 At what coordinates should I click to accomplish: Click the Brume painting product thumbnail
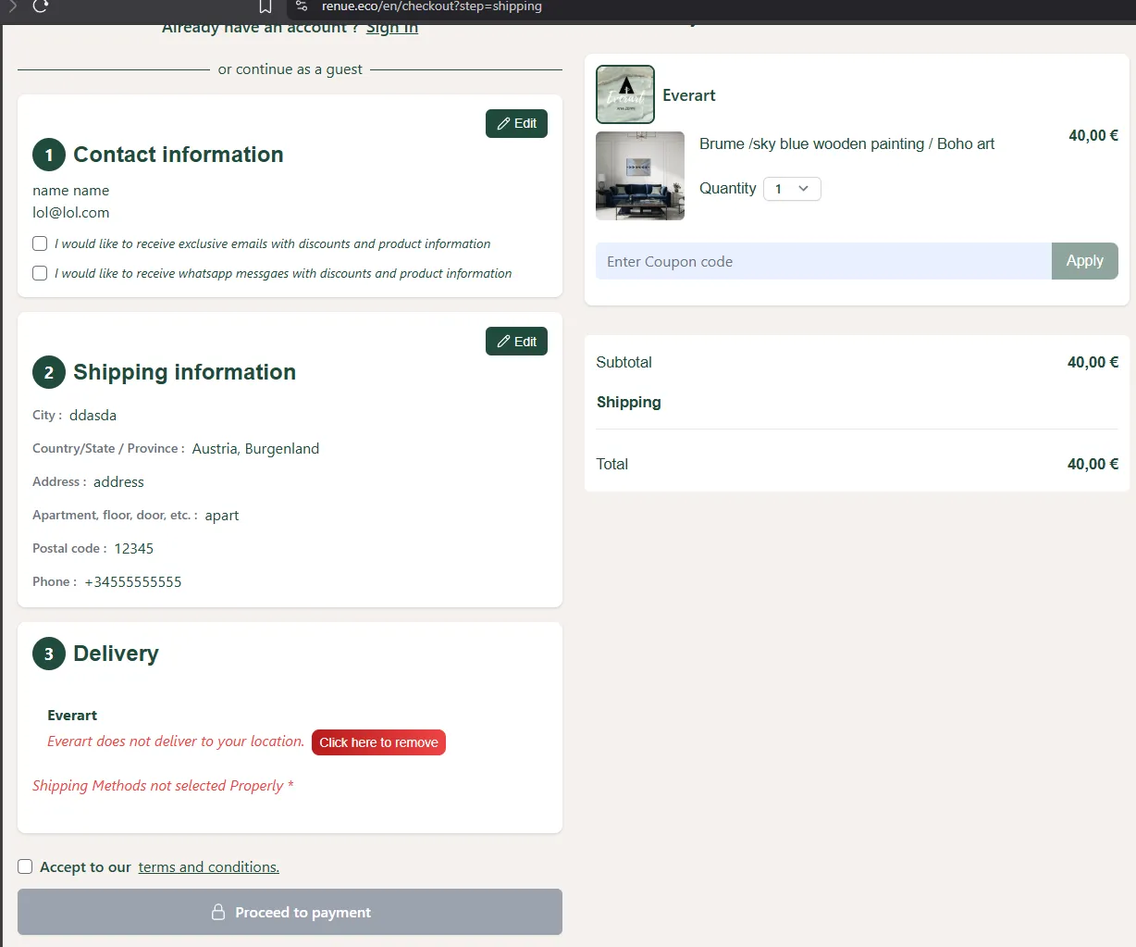(x=640, y=176)
